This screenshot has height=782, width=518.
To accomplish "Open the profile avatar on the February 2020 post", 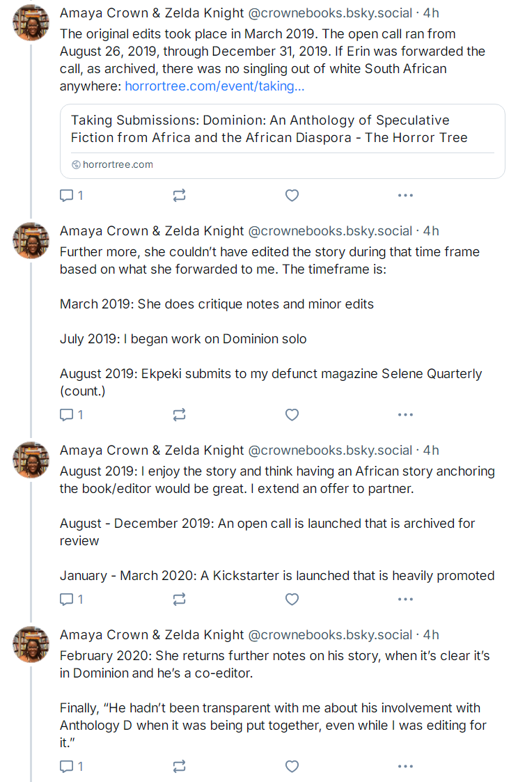I will [31, 644].
